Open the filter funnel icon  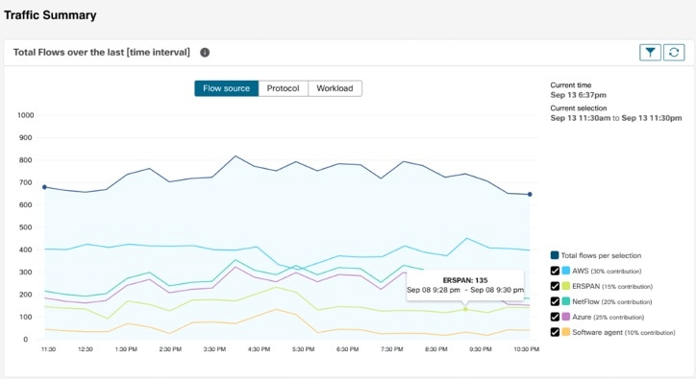pos(650,52)
